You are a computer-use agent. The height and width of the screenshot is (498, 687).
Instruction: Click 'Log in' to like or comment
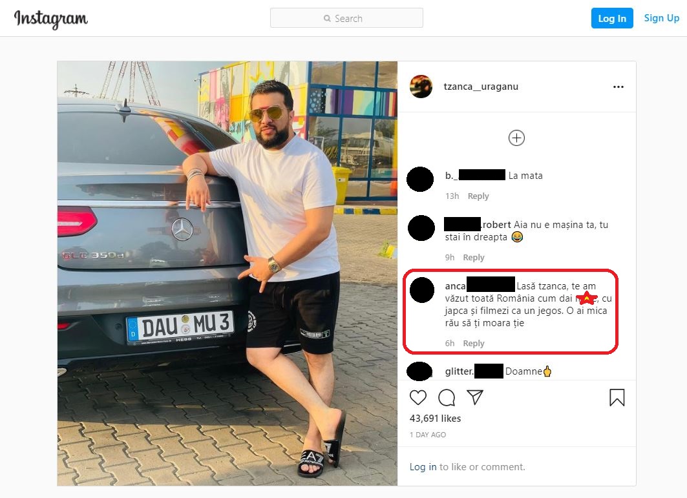coord(423,467)
